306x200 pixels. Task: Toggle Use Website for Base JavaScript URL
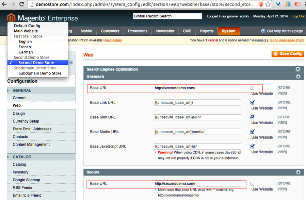tap(252, 146)
